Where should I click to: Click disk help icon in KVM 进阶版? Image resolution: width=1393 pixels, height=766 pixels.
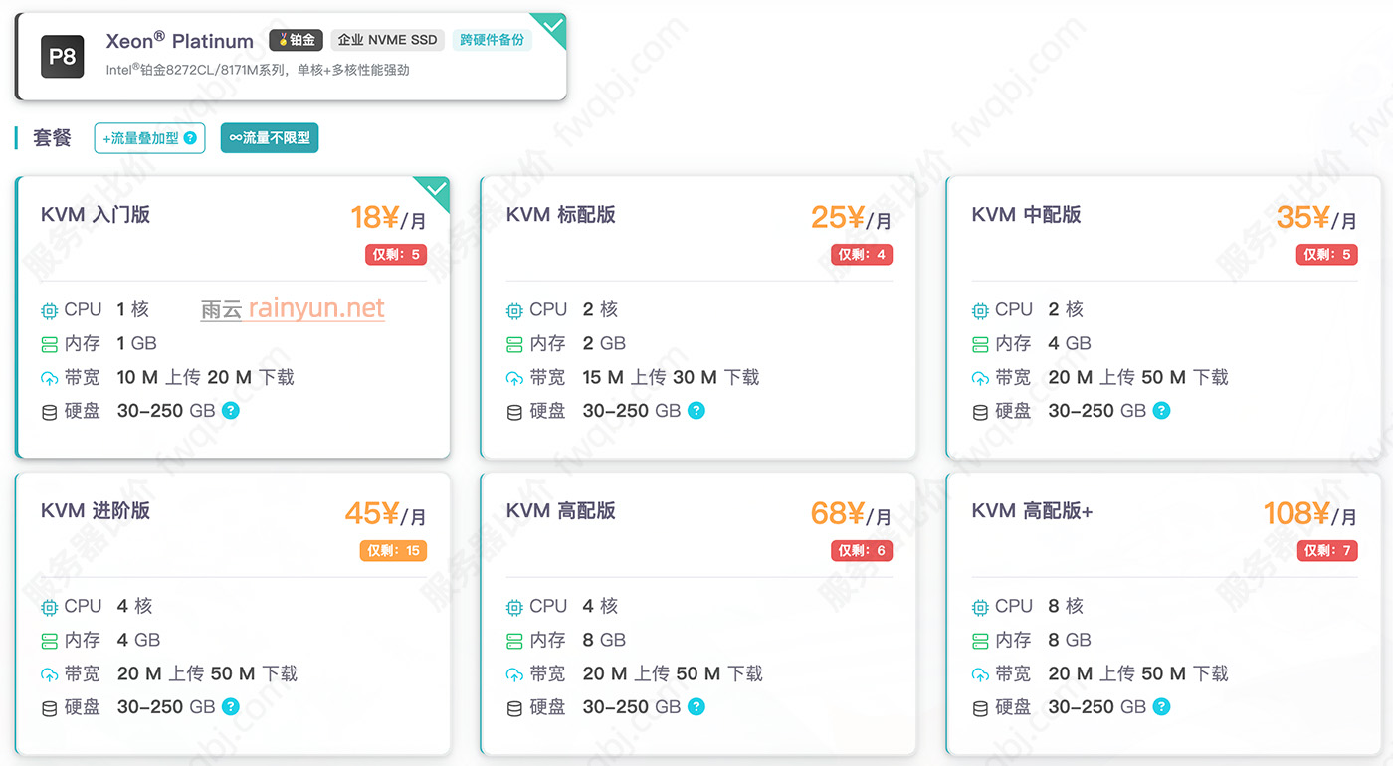231,706
